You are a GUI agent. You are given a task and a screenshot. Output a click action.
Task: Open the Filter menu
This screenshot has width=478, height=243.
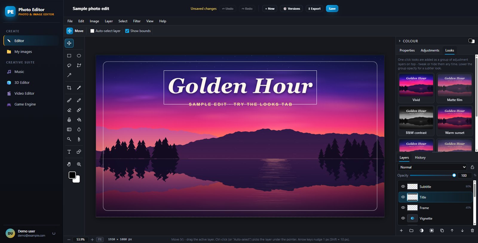click(x=137, y=21)
